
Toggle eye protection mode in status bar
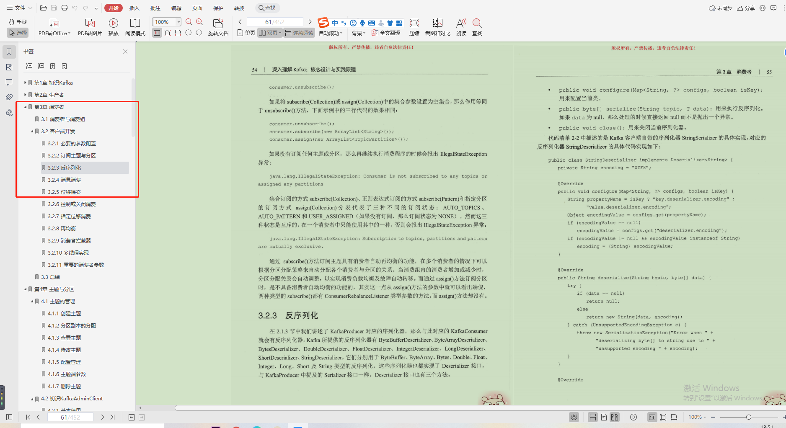click(574, 417)
